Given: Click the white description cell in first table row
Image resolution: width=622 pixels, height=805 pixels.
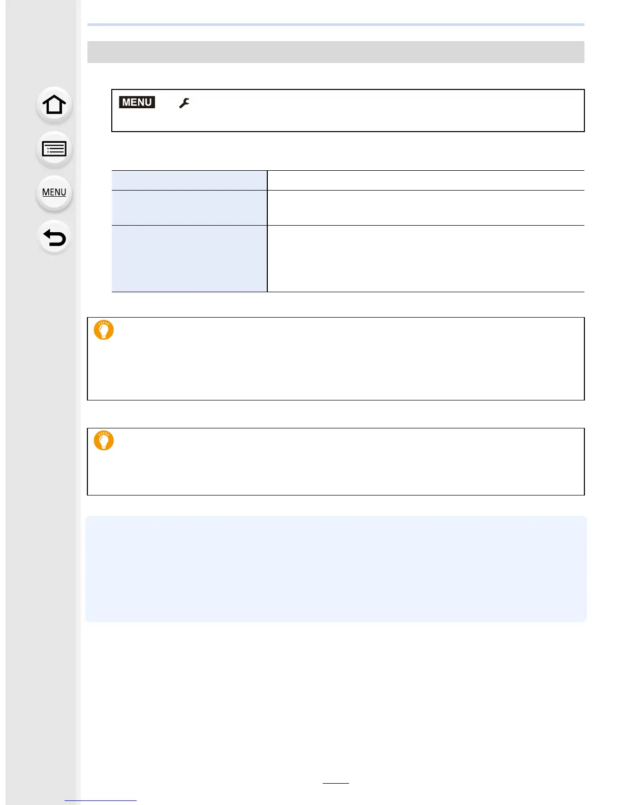Looking at the screenshot, I should 426,180.
